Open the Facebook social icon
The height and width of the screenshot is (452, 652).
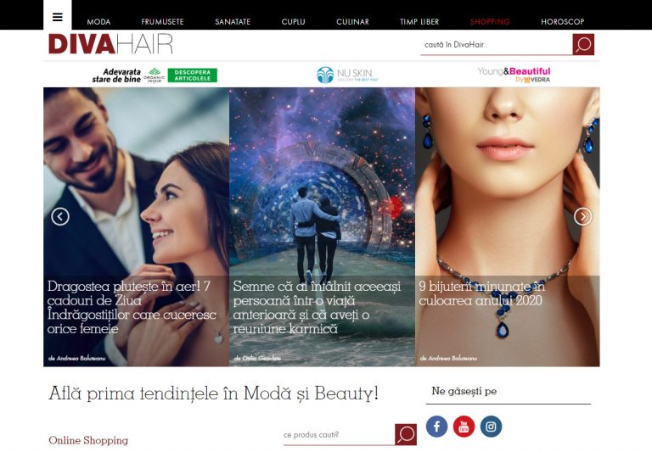[436, 427]
